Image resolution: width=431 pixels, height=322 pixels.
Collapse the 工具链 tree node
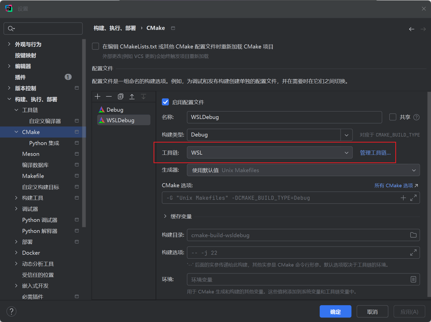(x=16, y=110)
